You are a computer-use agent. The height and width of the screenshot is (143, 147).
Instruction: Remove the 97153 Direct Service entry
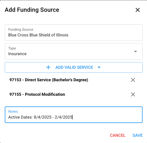point(133,80)
